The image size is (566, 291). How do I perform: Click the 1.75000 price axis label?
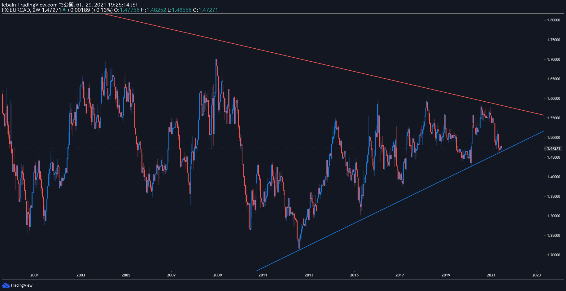click(x=554, y=40)
